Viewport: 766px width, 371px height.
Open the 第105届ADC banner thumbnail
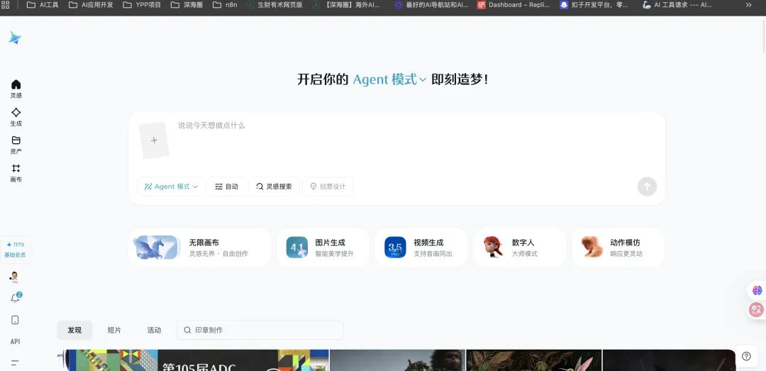(x=193, y=360)
